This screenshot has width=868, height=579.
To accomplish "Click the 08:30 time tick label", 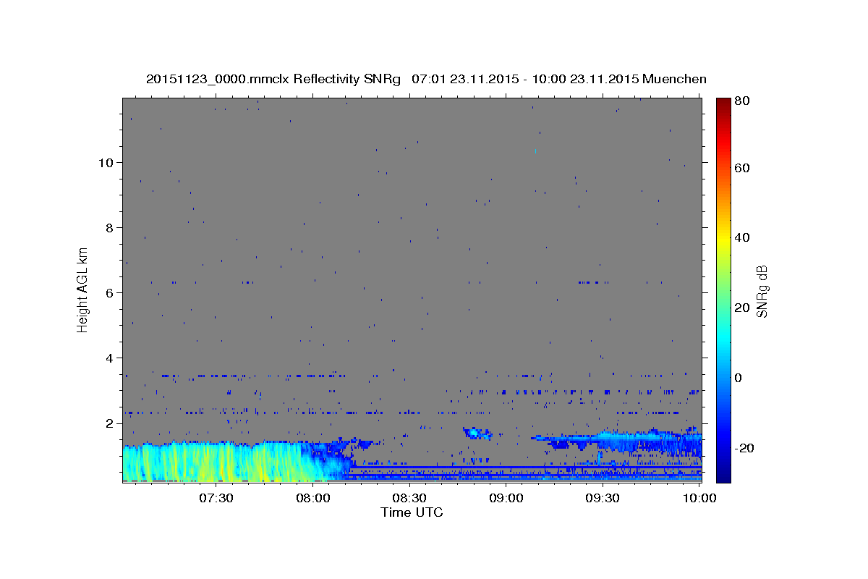I will click(409, 499).
